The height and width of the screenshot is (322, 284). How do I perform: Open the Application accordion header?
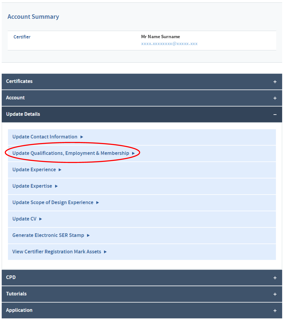[x=142, y=310]
